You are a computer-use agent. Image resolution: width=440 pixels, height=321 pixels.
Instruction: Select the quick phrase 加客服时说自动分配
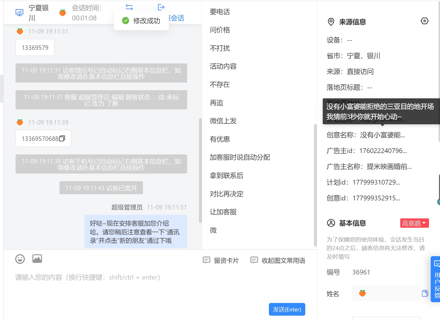pos(240,157)
